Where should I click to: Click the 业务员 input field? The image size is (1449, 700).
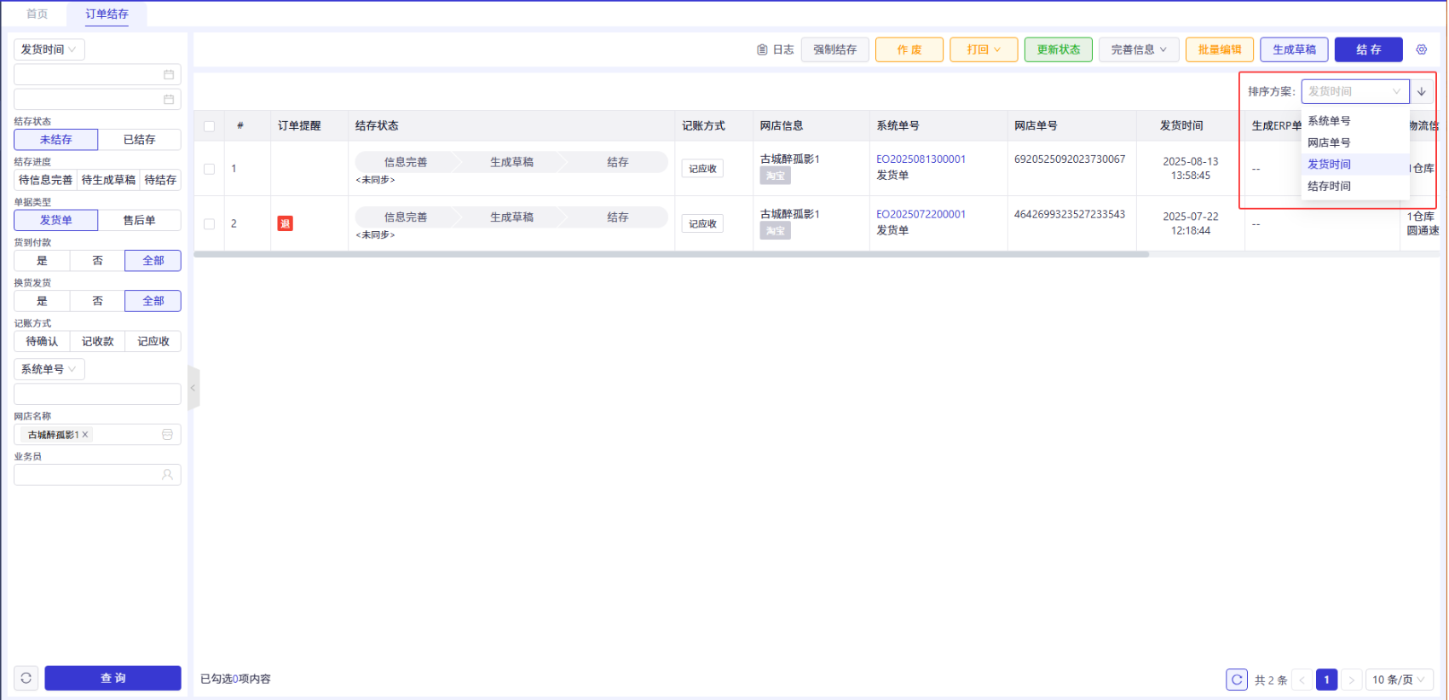[97, 475]
